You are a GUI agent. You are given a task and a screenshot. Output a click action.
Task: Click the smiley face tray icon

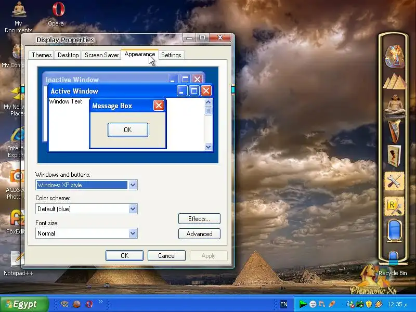click(x=313, y=304)
